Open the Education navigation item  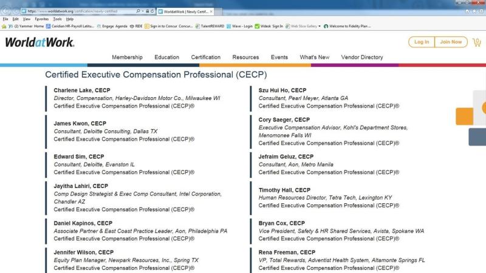coord(166,57)
